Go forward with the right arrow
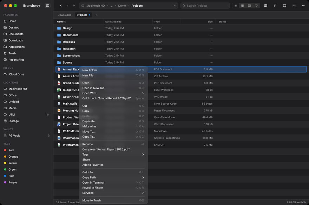This screenshot has height=205, width=309. coord(67,6)
